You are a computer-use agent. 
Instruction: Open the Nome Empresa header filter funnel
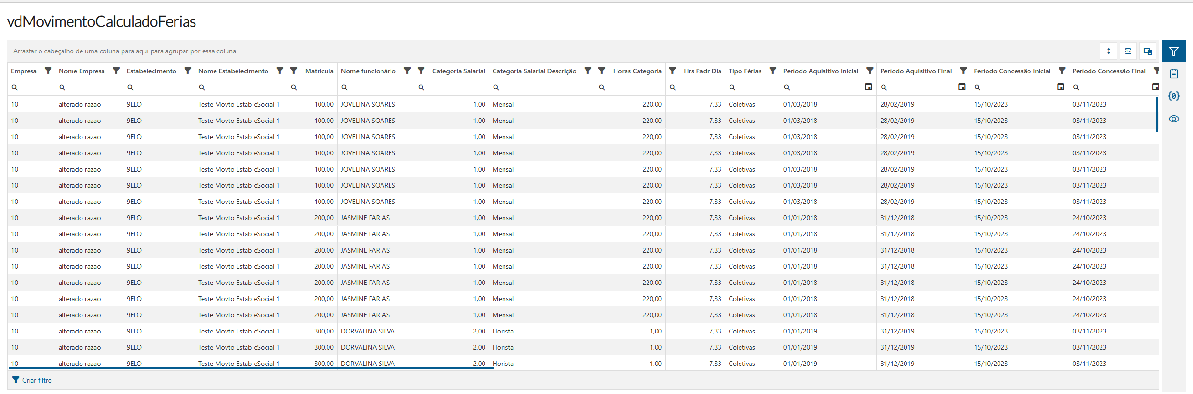116,71
